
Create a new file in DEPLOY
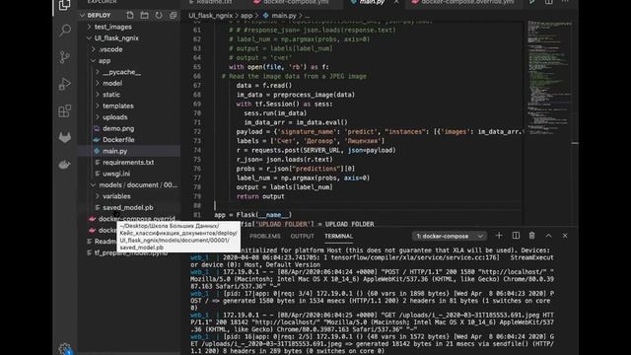(x=130, y=16)
